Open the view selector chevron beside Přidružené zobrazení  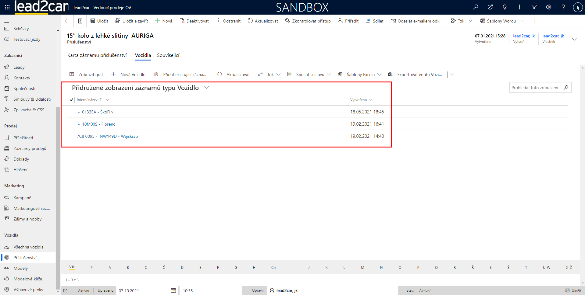point(207,88)
